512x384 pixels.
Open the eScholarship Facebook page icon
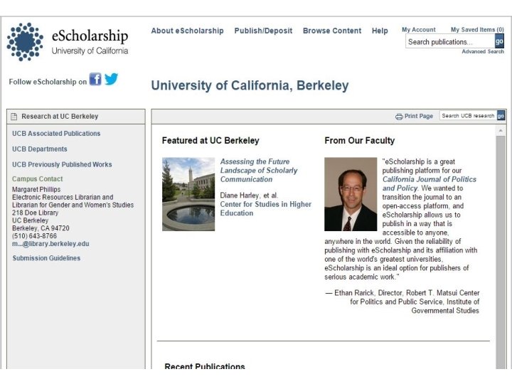(95, 79)
